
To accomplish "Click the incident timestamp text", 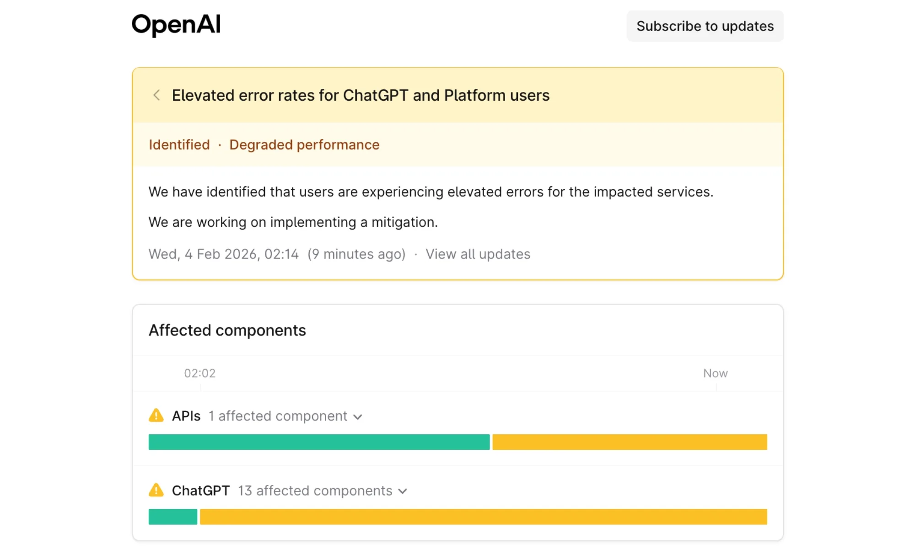I will click(x=223, y=254).
